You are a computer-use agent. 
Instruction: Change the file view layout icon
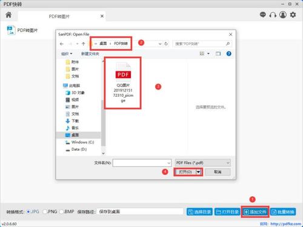[202, 53]
